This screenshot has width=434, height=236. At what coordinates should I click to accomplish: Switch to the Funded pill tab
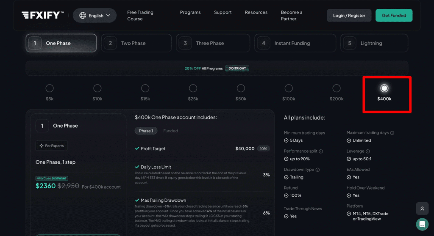[x=170, y=131]
